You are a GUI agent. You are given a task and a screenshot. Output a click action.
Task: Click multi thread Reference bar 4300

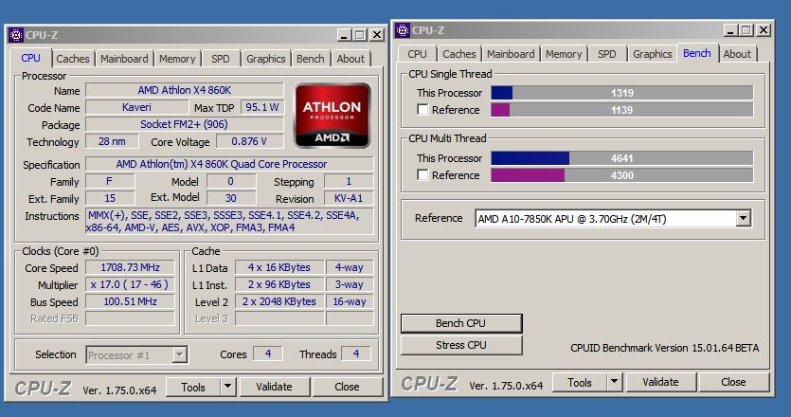coord(622,175)
